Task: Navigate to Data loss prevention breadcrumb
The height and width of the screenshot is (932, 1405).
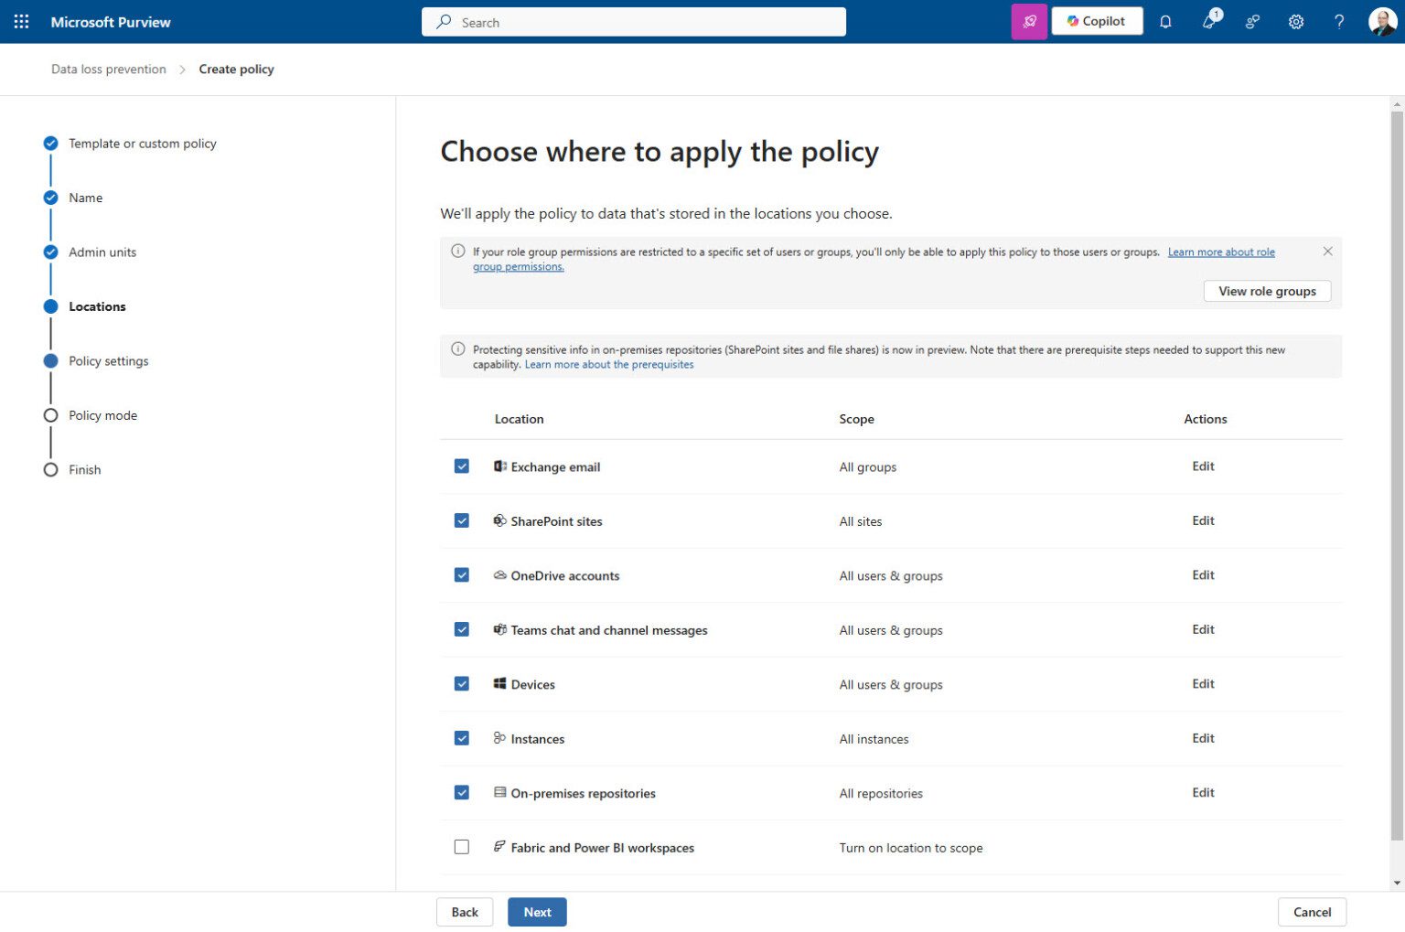Action: click(108, 69)
